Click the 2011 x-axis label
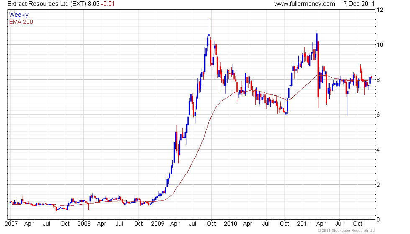This screenshot has height=234, width=410. point(304,224)
